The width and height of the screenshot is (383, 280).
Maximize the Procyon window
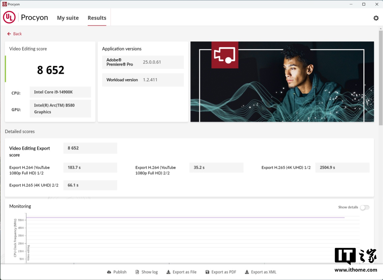pyautogui.click(x=364, y=4)
